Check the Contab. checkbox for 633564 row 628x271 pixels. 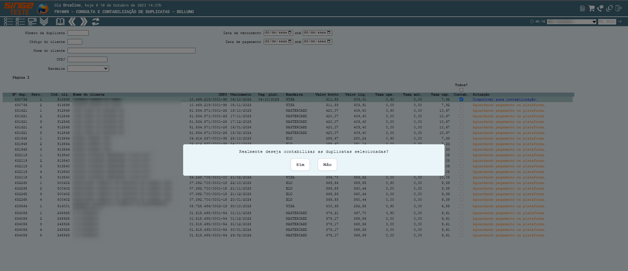point(461,206)
